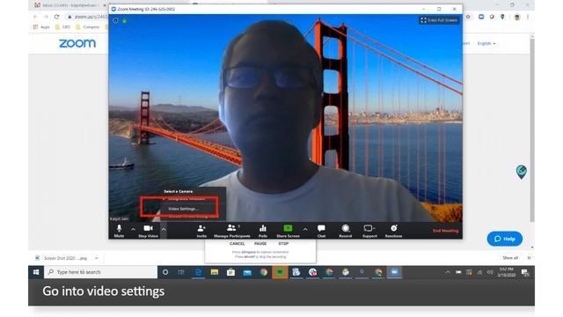Close the Chrome downloads bar

[529, 258]
